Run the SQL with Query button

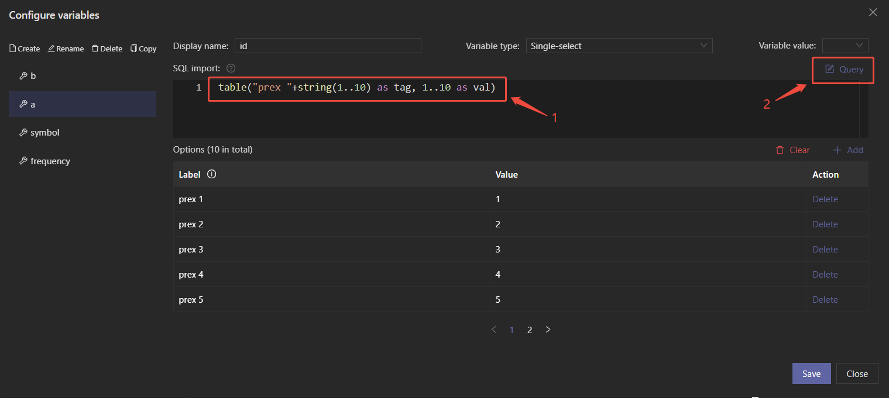click(844, 70)
